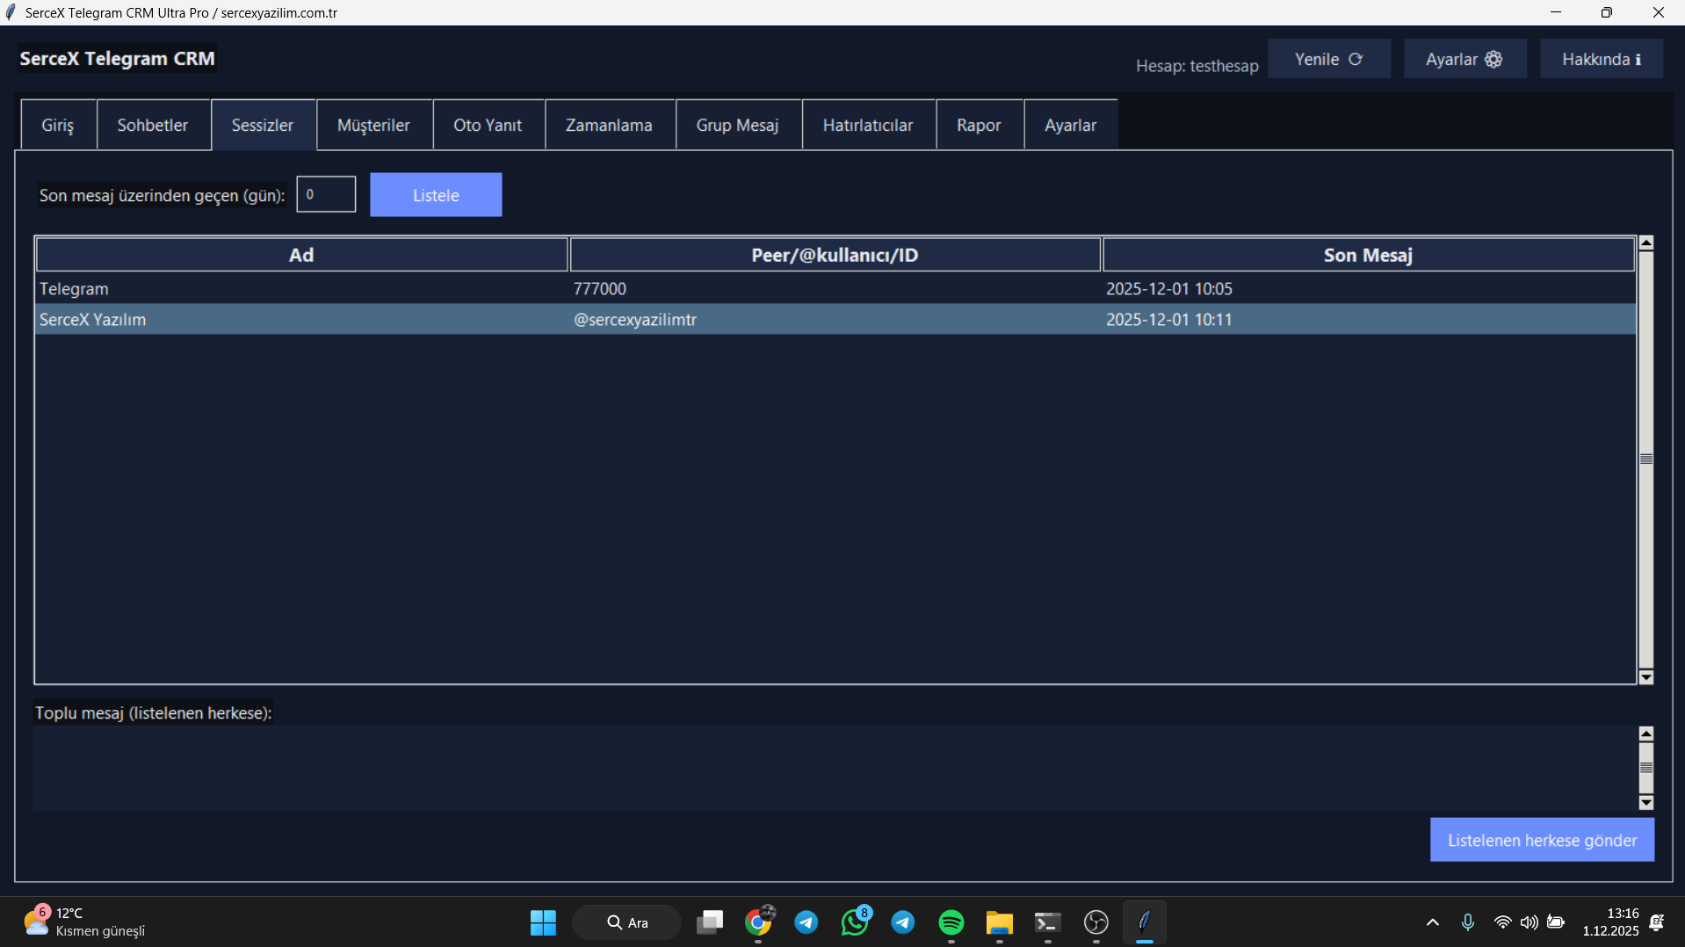The width and height of the screenshot is (1685, 947).
Task: Click the microphone tray icon
Action: (1467, 922)
